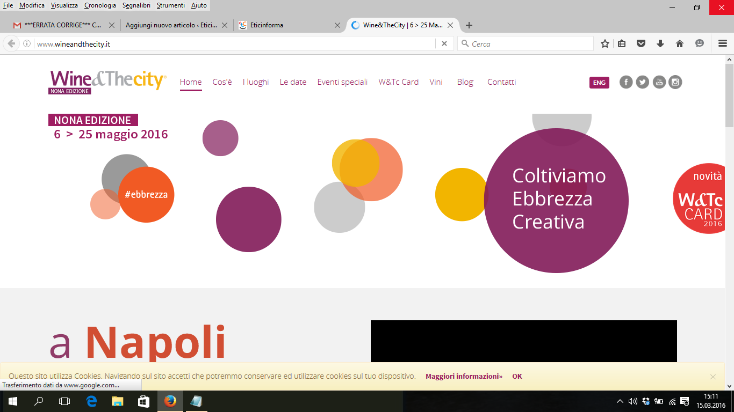Open the YouTube social icon
734x412 pixels.
tap(659, 82)
